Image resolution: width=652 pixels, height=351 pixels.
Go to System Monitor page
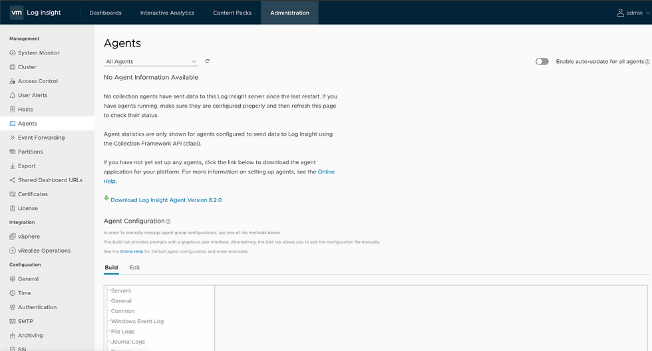[39, 53]
